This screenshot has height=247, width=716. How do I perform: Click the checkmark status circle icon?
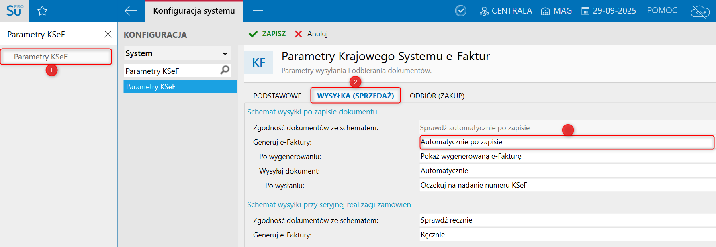460,11
